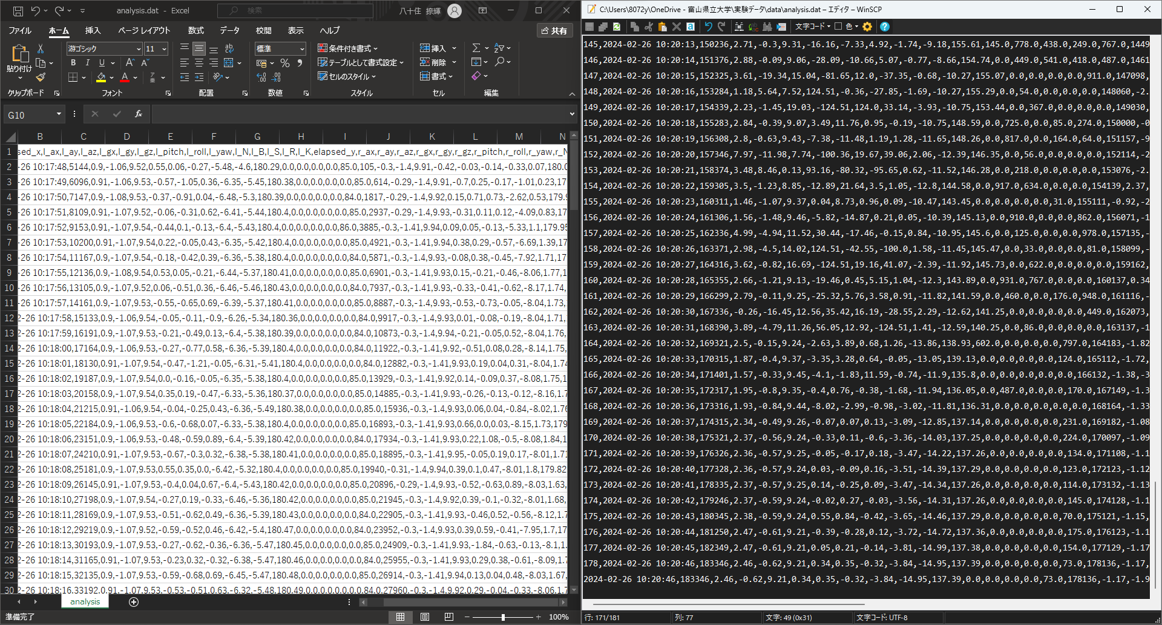Toggle Underline formatting in the ribbon
1162x625 pixels.
point(102,62)
